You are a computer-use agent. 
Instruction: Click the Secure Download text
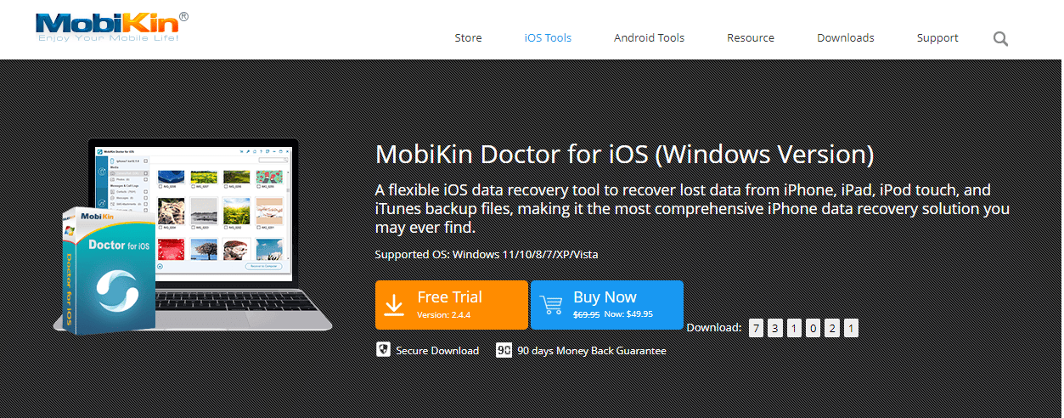[x=437, y=350]
